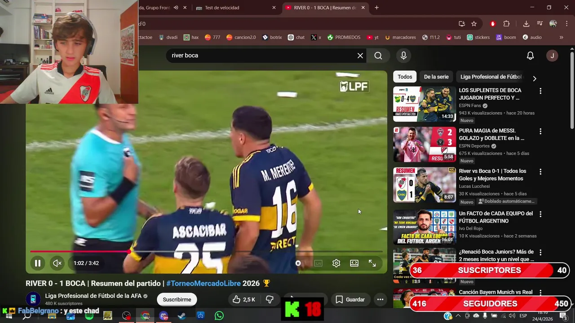Screen dimensions: 575x323
Task: Open WhatsApp from the taskbar
Action: (219, 316)
